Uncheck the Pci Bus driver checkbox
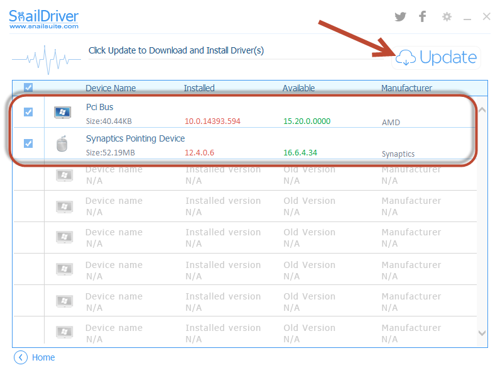Viewport: 500px width, 375px height. click(28, 112)
